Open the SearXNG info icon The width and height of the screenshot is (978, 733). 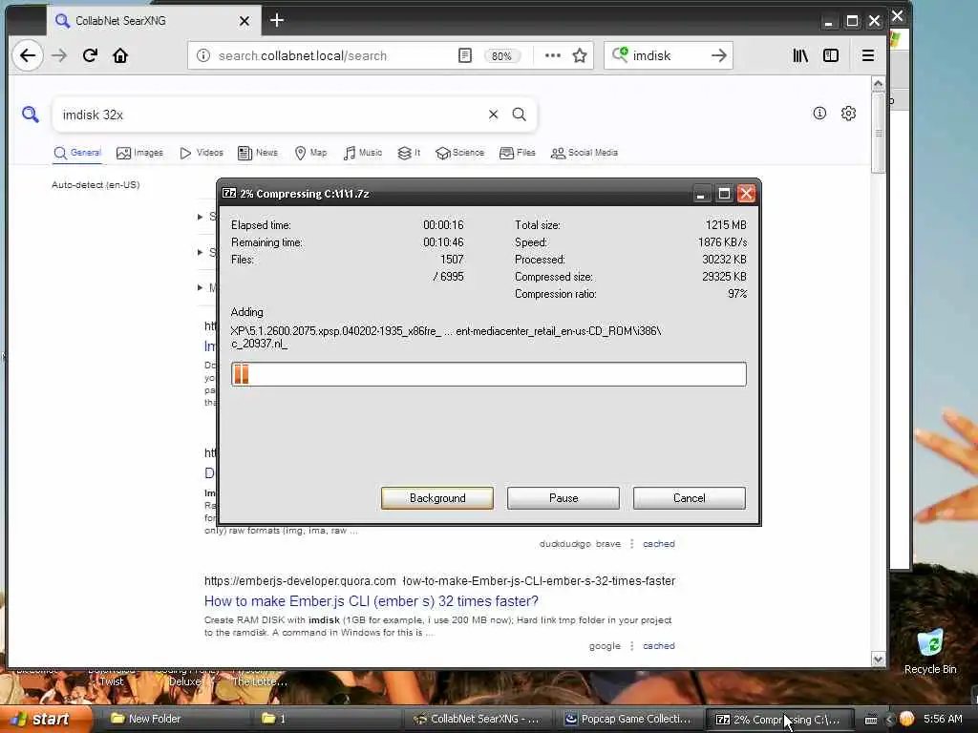819,113
